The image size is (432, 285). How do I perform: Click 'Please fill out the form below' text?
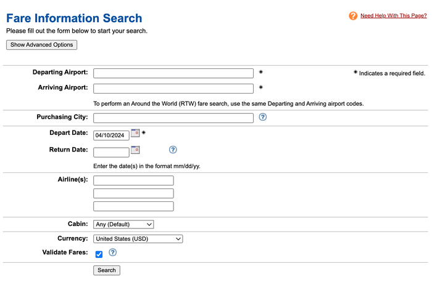(77, 31)
